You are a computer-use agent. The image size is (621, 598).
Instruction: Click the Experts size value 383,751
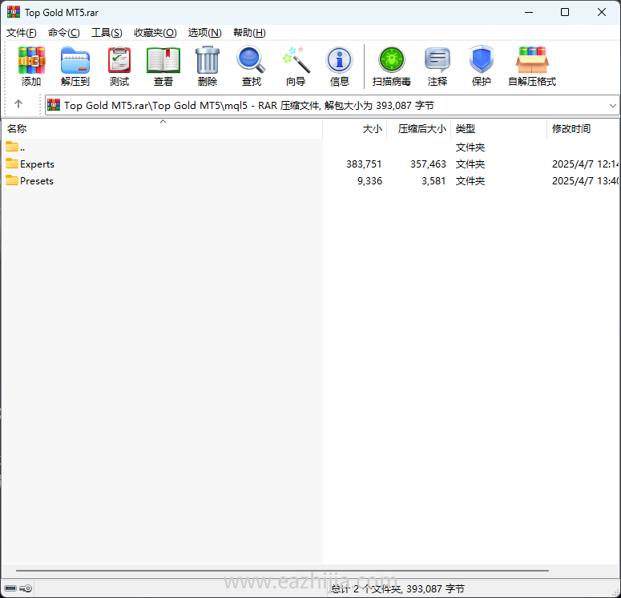pos(364,164)
